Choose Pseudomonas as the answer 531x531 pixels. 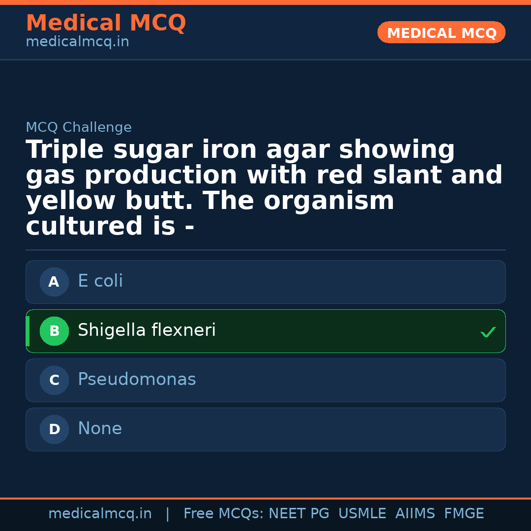265,380
